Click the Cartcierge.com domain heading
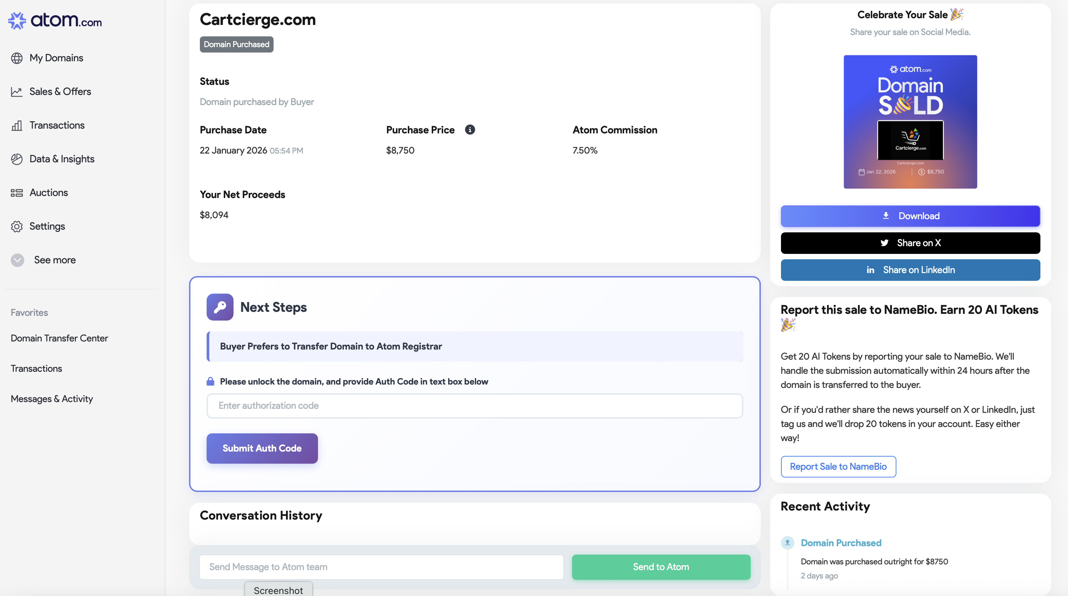Viewport: 1068px width, 596px height. (x=257, y=20)
